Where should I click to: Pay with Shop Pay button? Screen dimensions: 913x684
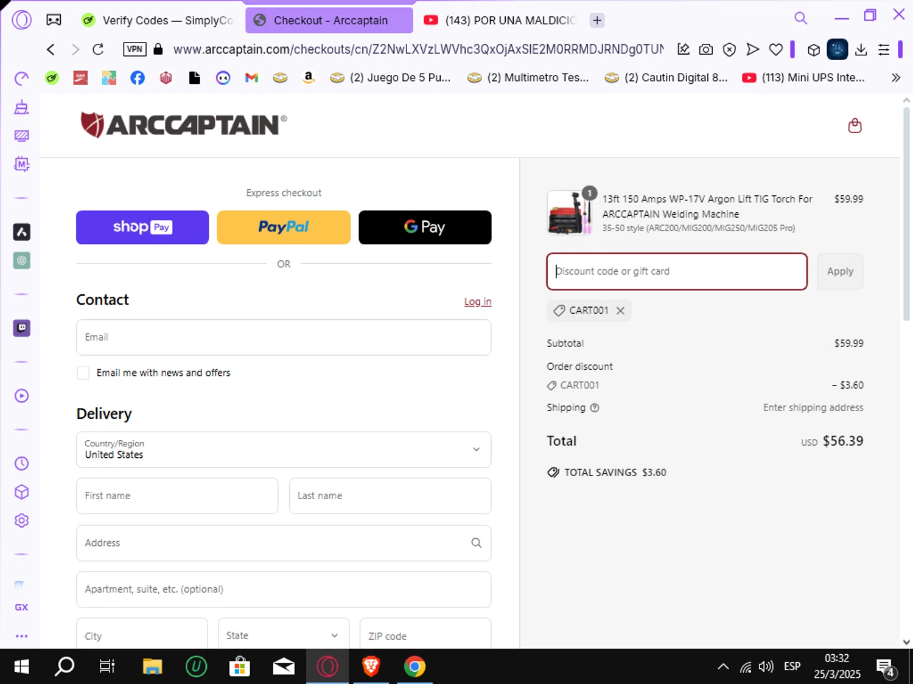coord(142,227)
